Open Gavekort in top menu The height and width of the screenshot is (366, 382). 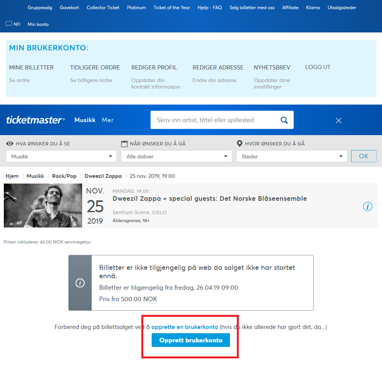coord(70,8)
